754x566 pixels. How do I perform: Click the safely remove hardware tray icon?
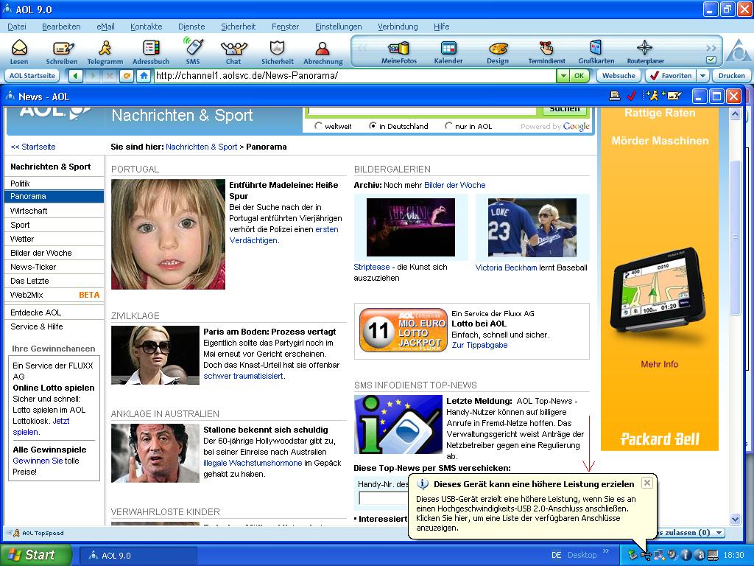tap(633, 556)
